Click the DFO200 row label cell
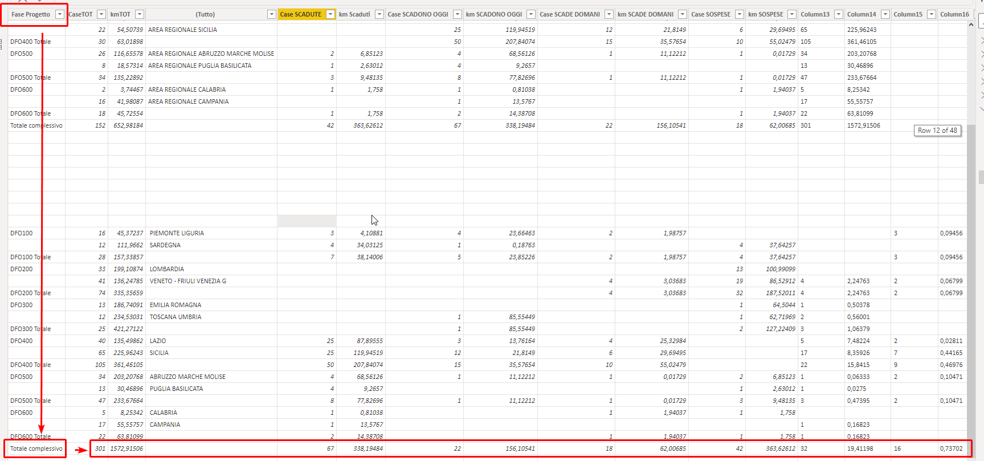984x461 pixels. click(36, 269)
